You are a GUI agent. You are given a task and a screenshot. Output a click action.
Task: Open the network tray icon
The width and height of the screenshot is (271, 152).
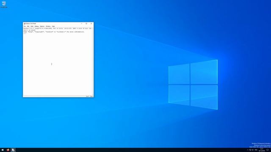(250, 150)
